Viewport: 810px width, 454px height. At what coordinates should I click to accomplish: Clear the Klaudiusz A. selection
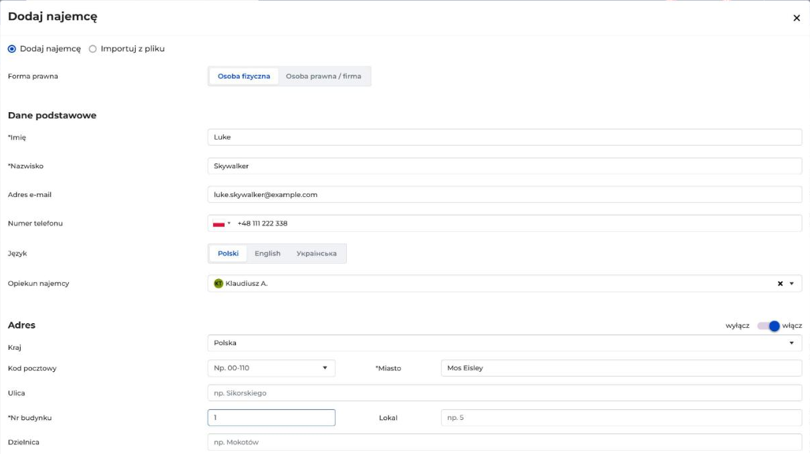[780, 284]
